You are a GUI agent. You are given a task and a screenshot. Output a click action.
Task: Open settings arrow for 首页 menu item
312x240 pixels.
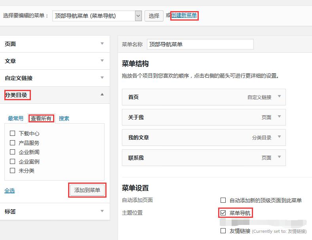(279, 97)
